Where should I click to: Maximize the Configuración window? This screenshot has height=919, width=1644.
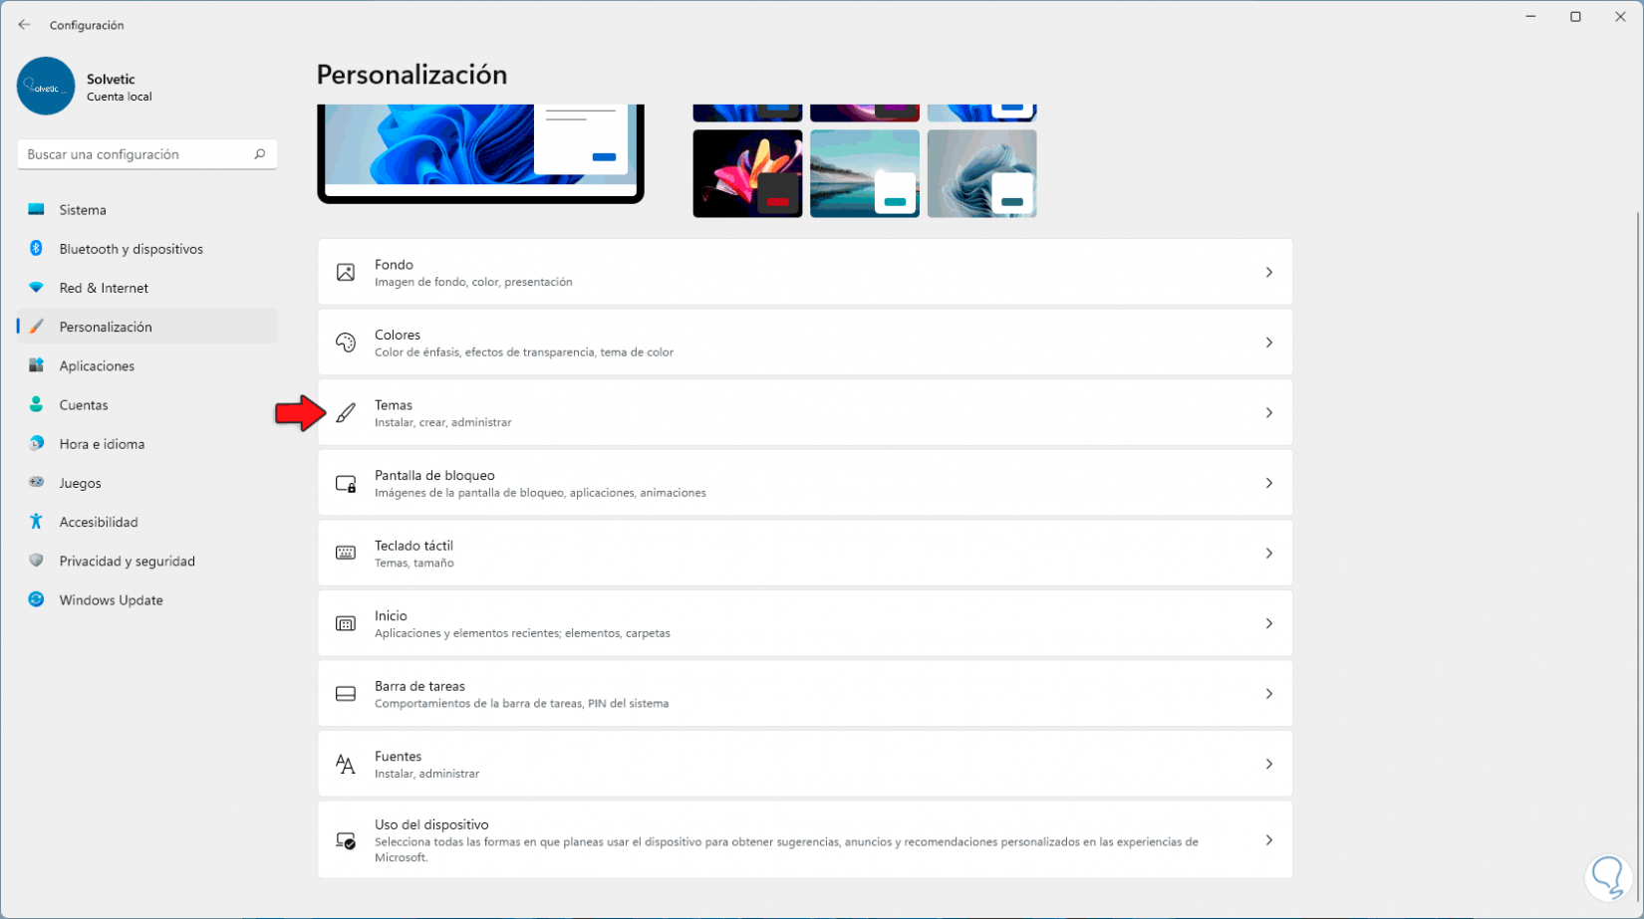click(x=1575, y=17)
